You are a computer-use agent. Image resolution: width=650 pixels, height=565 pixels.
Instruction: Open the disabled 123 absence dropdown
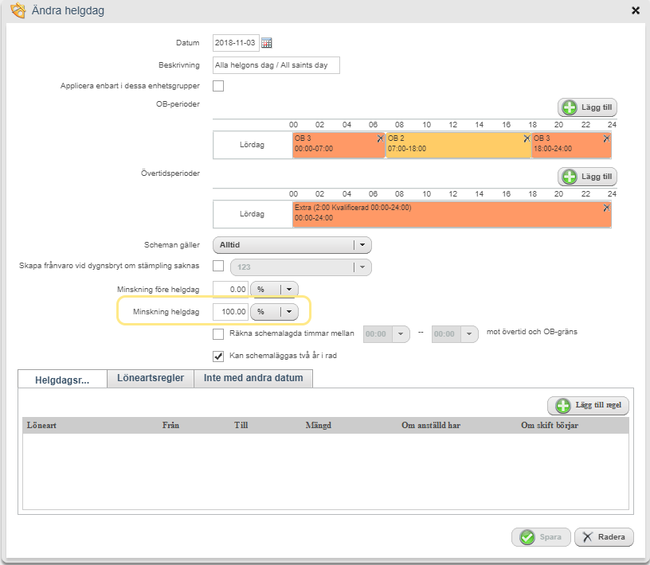click(x=301, y=267)
